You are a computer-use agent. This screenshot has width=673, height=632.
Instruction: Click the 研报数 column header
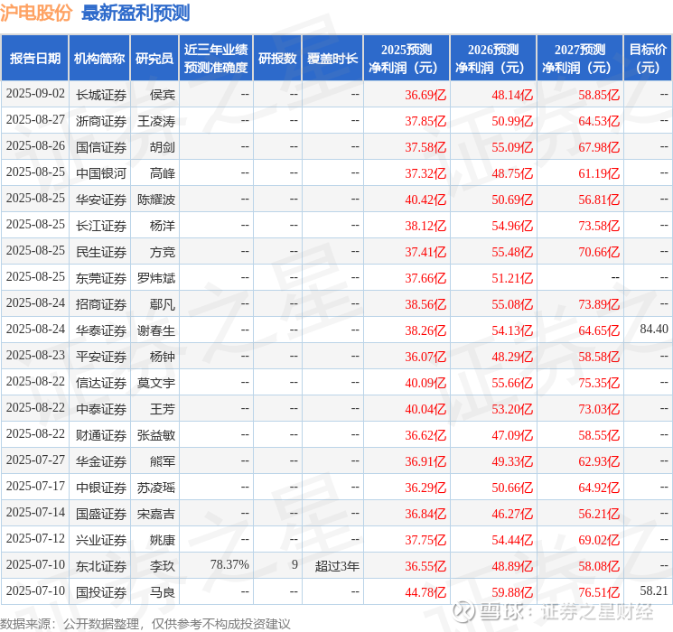pos(277,59)
